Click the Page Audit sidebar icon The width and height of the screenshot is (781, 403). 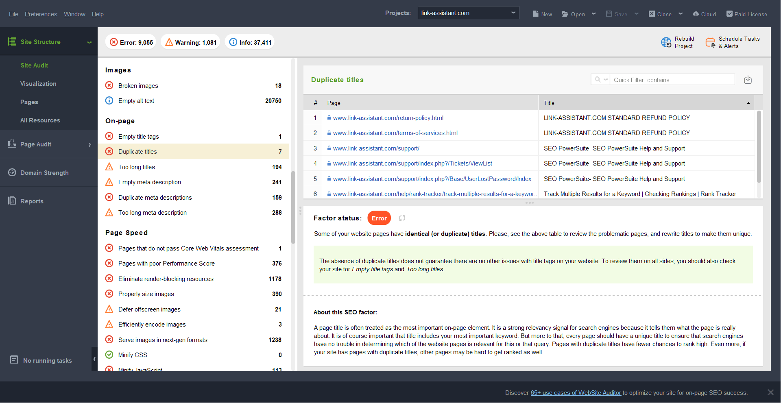click(x=12, y=144)
